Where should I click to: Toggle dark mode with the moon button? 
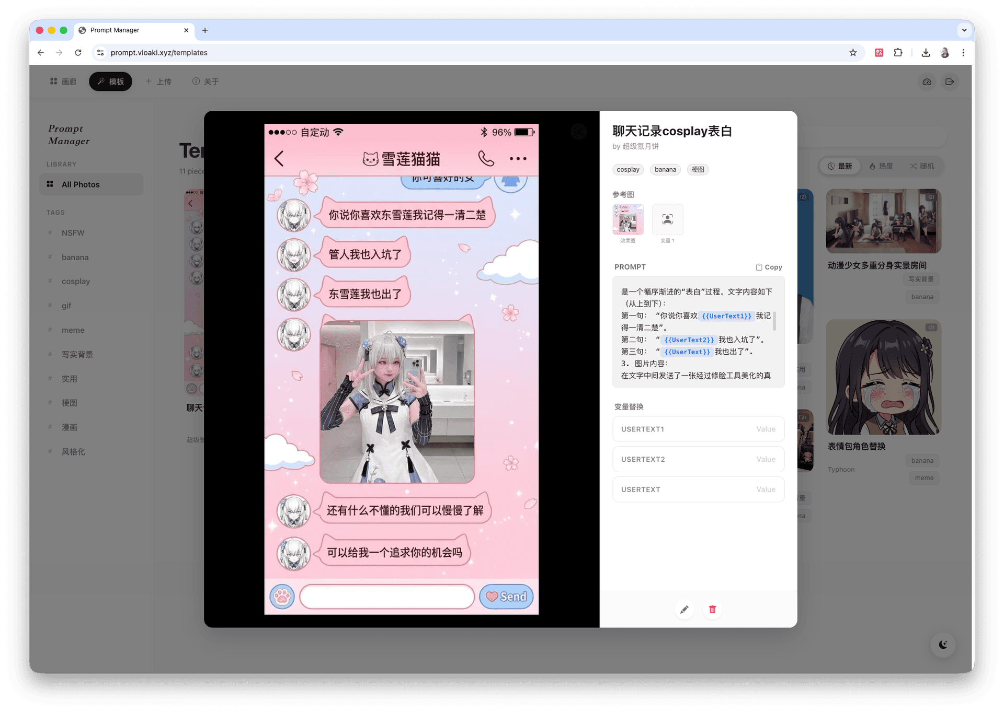(x=943, y=645)
